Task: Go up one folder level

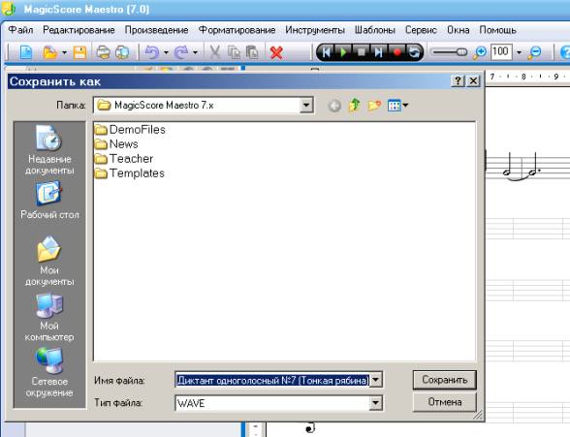Action: click(355, 106)
